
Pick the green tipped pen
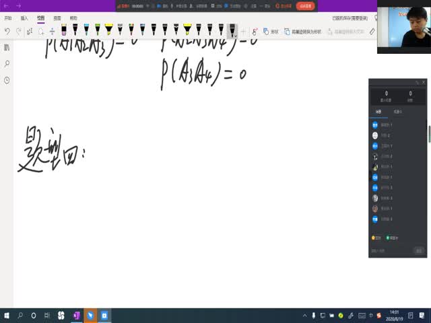98,30
